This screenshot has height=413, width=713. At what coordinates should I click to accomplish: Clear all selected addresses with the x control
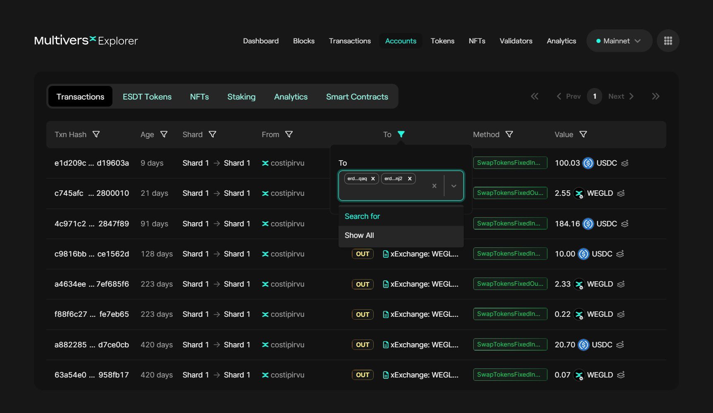(434, 185)
